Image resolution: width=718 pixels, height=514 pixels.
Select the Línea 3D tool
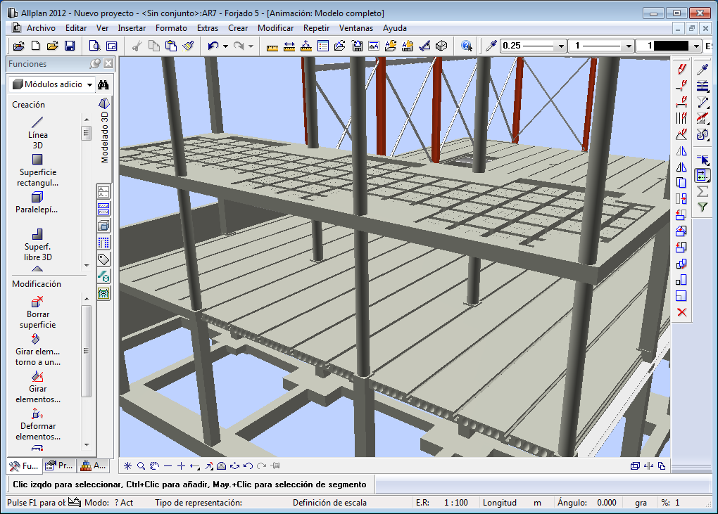tap(37, 133)
